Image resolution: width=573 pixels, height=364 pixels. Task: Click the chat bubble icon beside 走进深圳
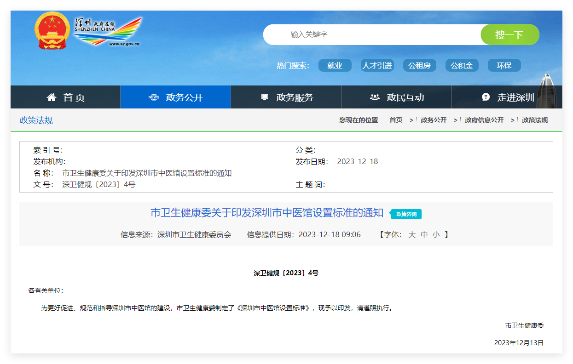(486, 97)
